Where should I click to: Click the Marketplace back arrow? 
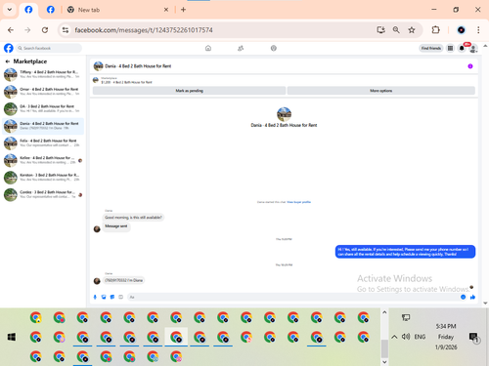7,61
